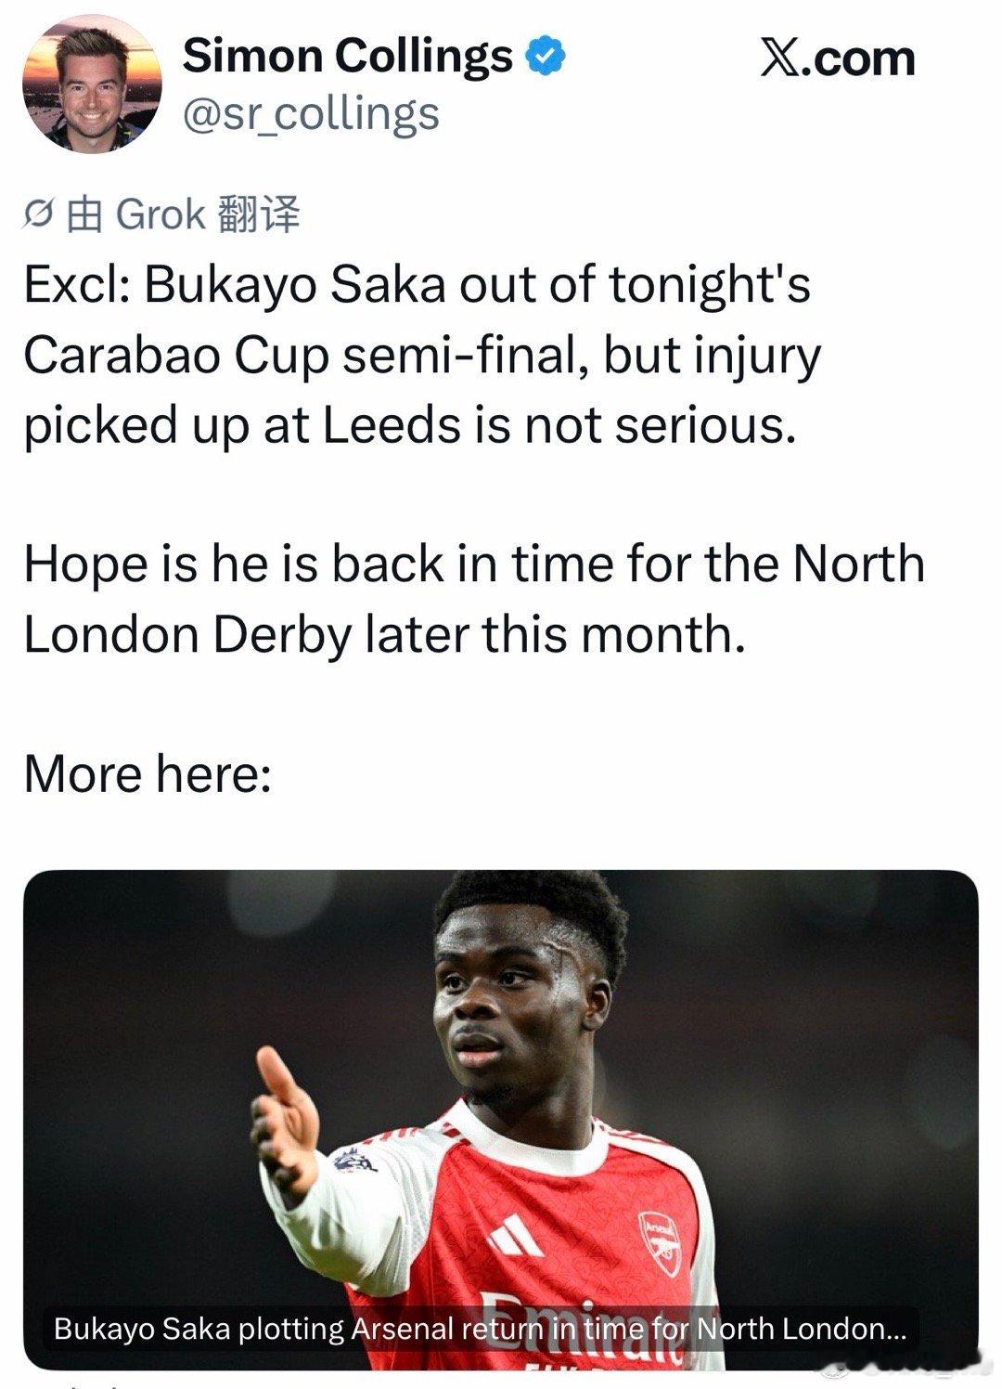Screen dimensions: 1002x1389
Task: Click Simon Collings' profile avatar
Action: click(x=92, y=83)
